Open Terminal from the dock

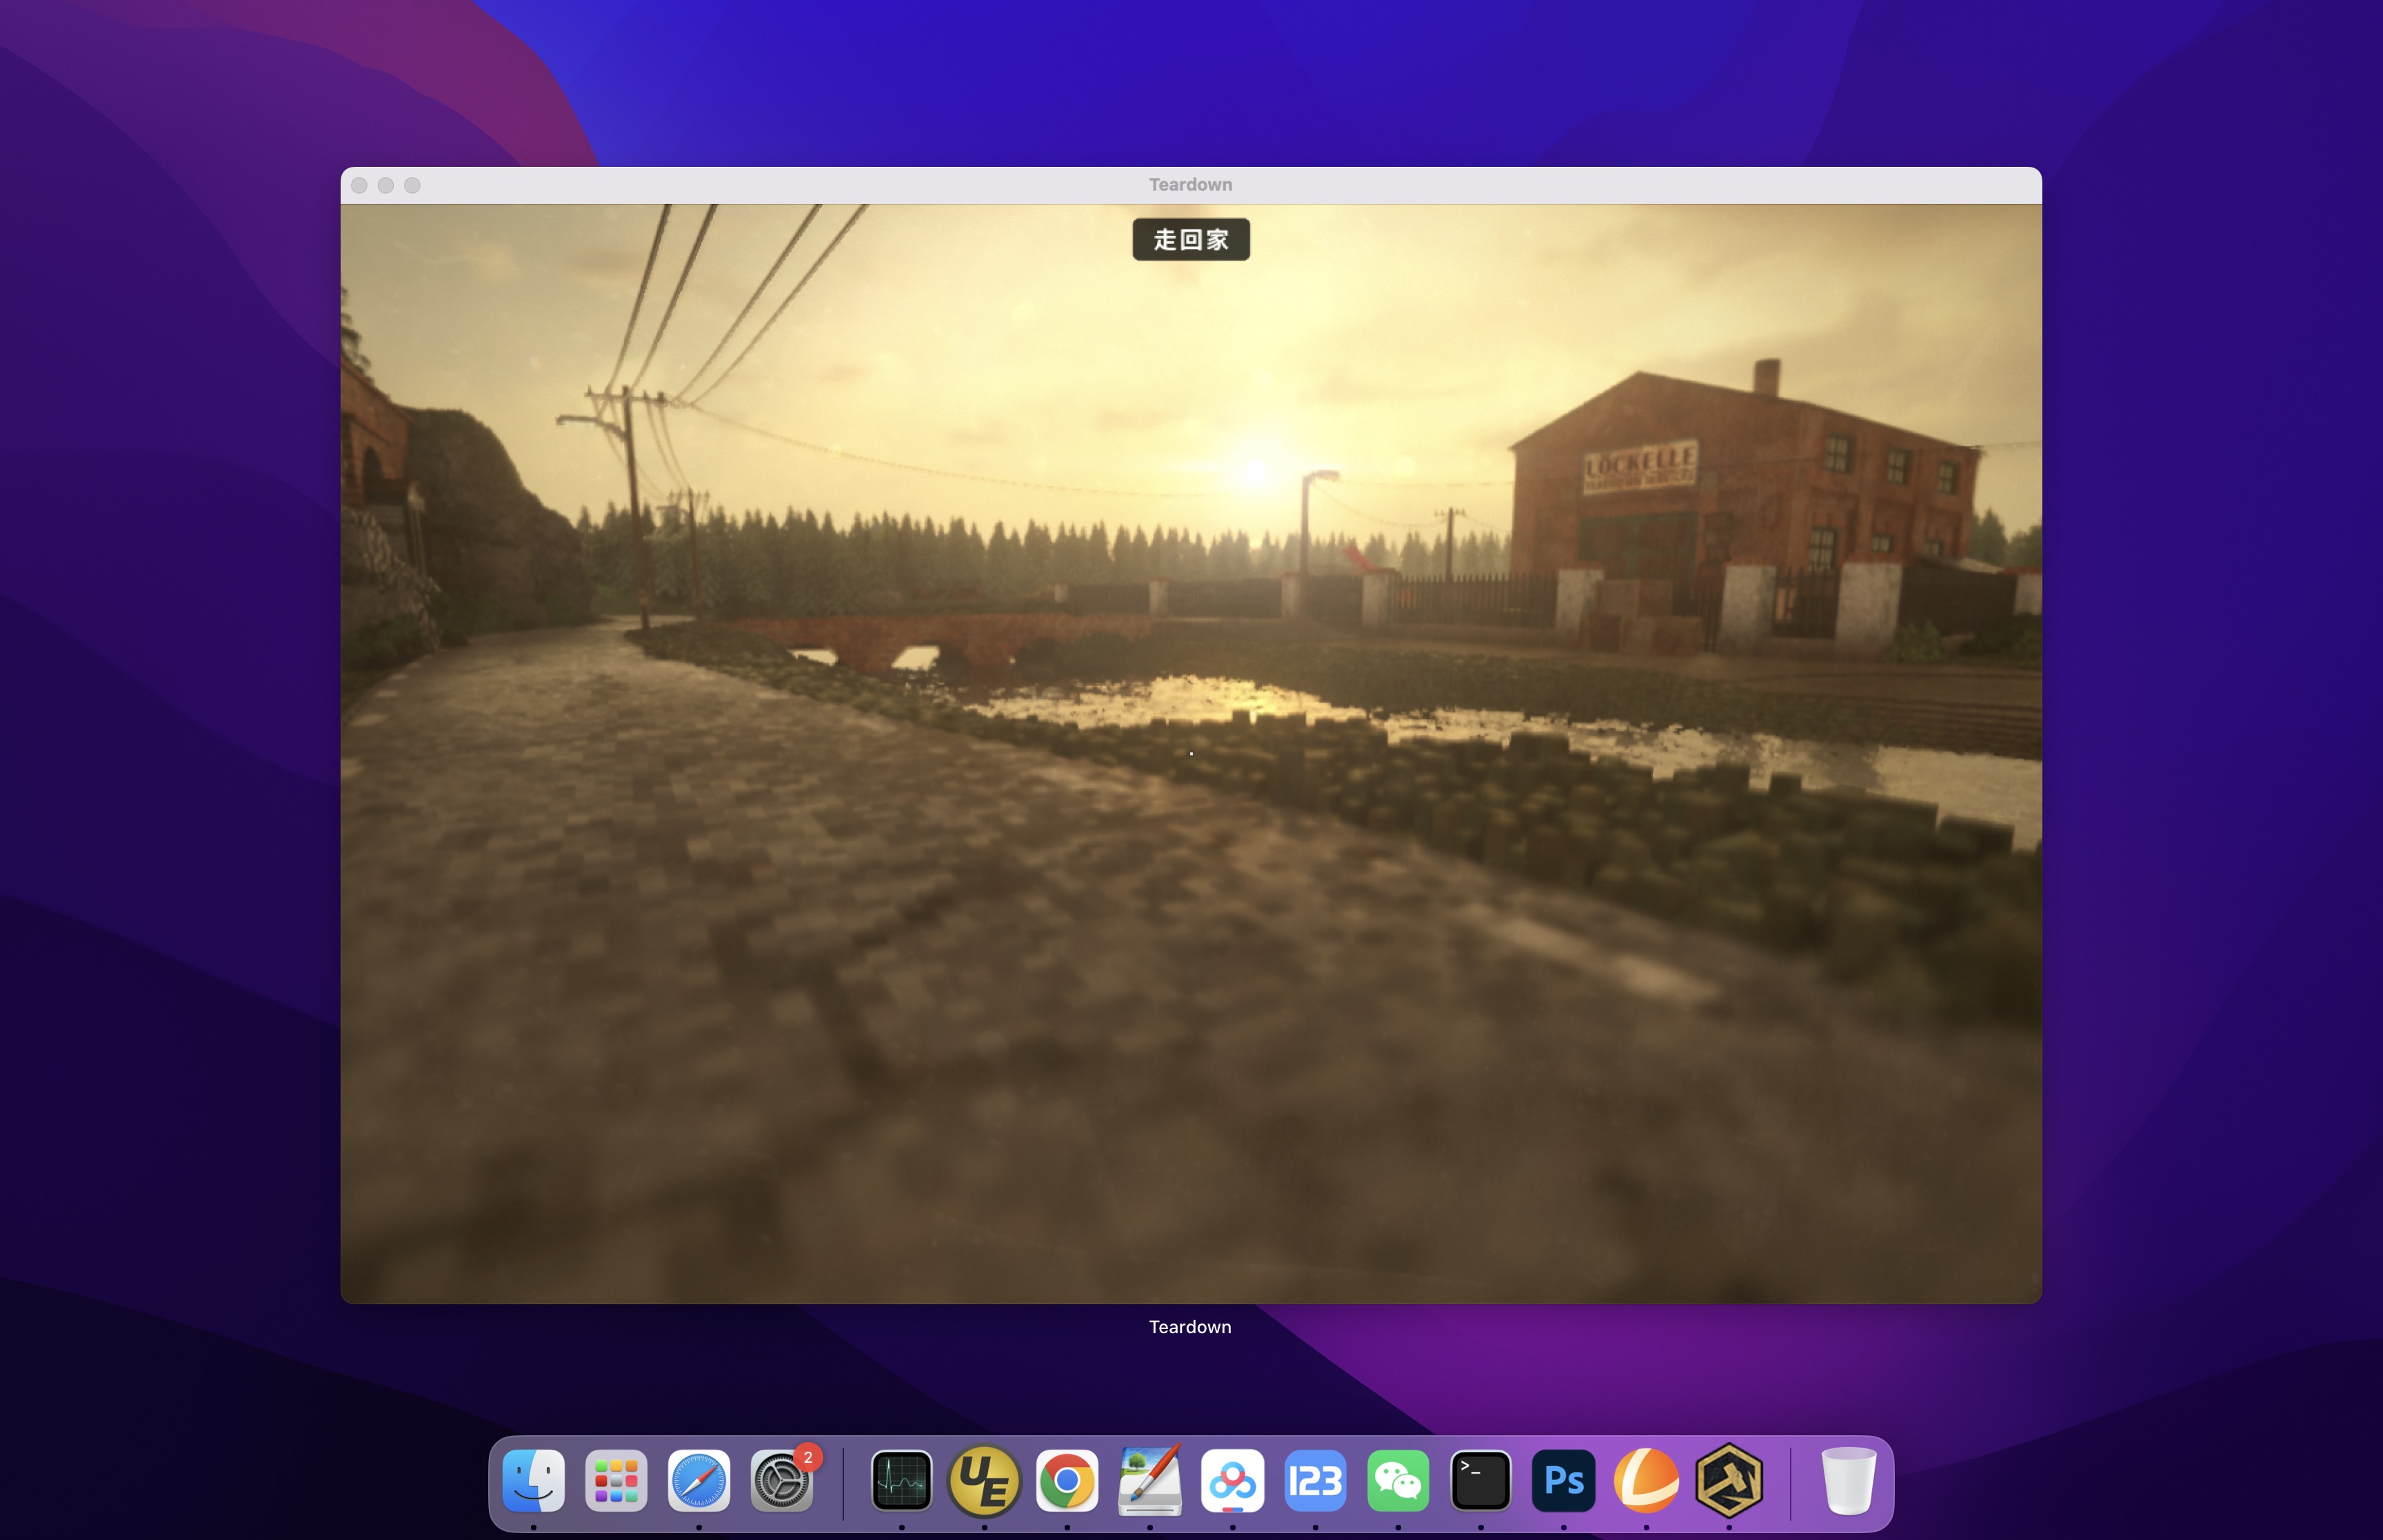pyautogui.click(x=1481, y=1480)
